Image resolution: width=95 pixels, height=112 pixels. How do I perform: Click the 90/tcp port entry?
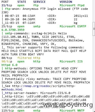[x=7, y=62]
